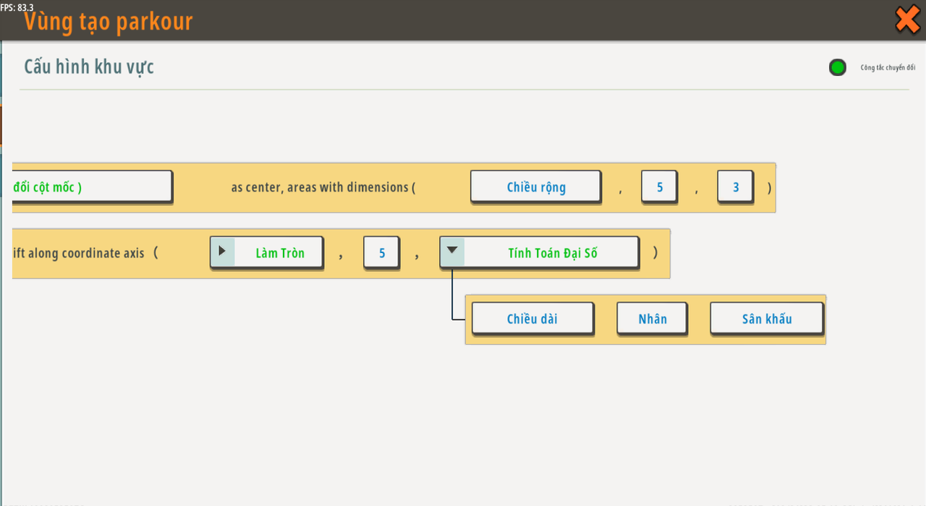
Task: Click the Công tắc chuyển đổi label
Action: [x=888, y=68]
